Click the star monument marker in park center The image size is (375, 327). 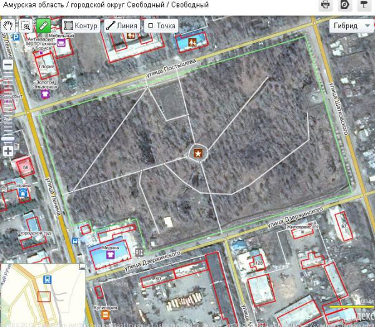[197, 153]
